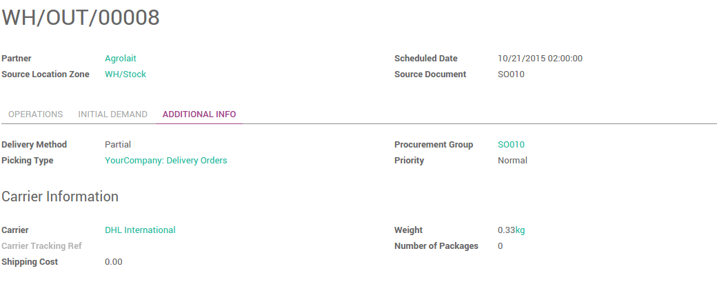This screenshot has height=282, width=717.
Task: Switch to the Operations tab
Action: (35, 114)
